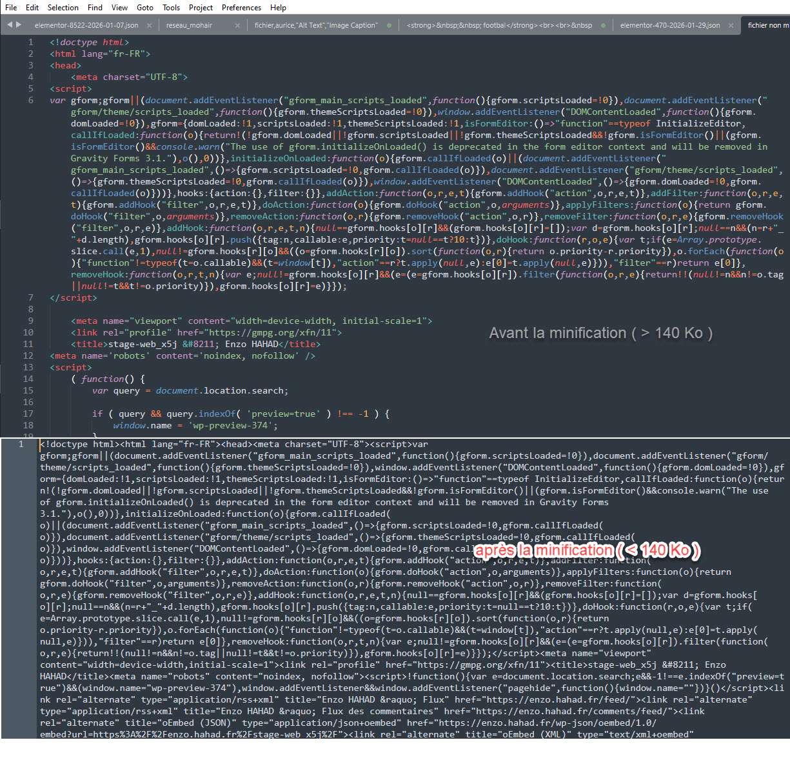
Task: Close the reseau_mohair tab
Action: pos(237,25)
